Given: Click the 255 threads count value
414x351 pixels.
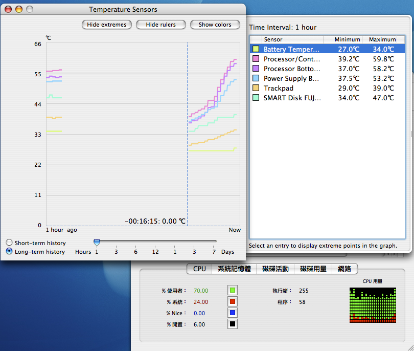Looking at the screenshot, I should coord(304,291).
